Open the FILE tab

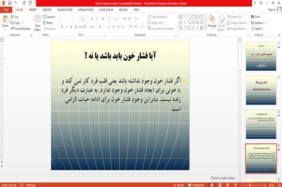click(6, 10)
